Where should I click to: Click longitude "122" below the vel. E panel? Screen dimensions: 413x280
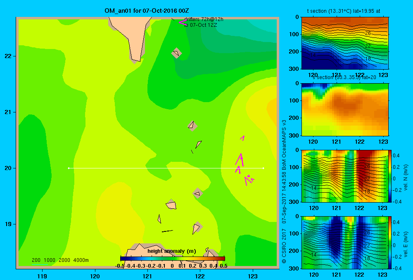coord(359,275)
